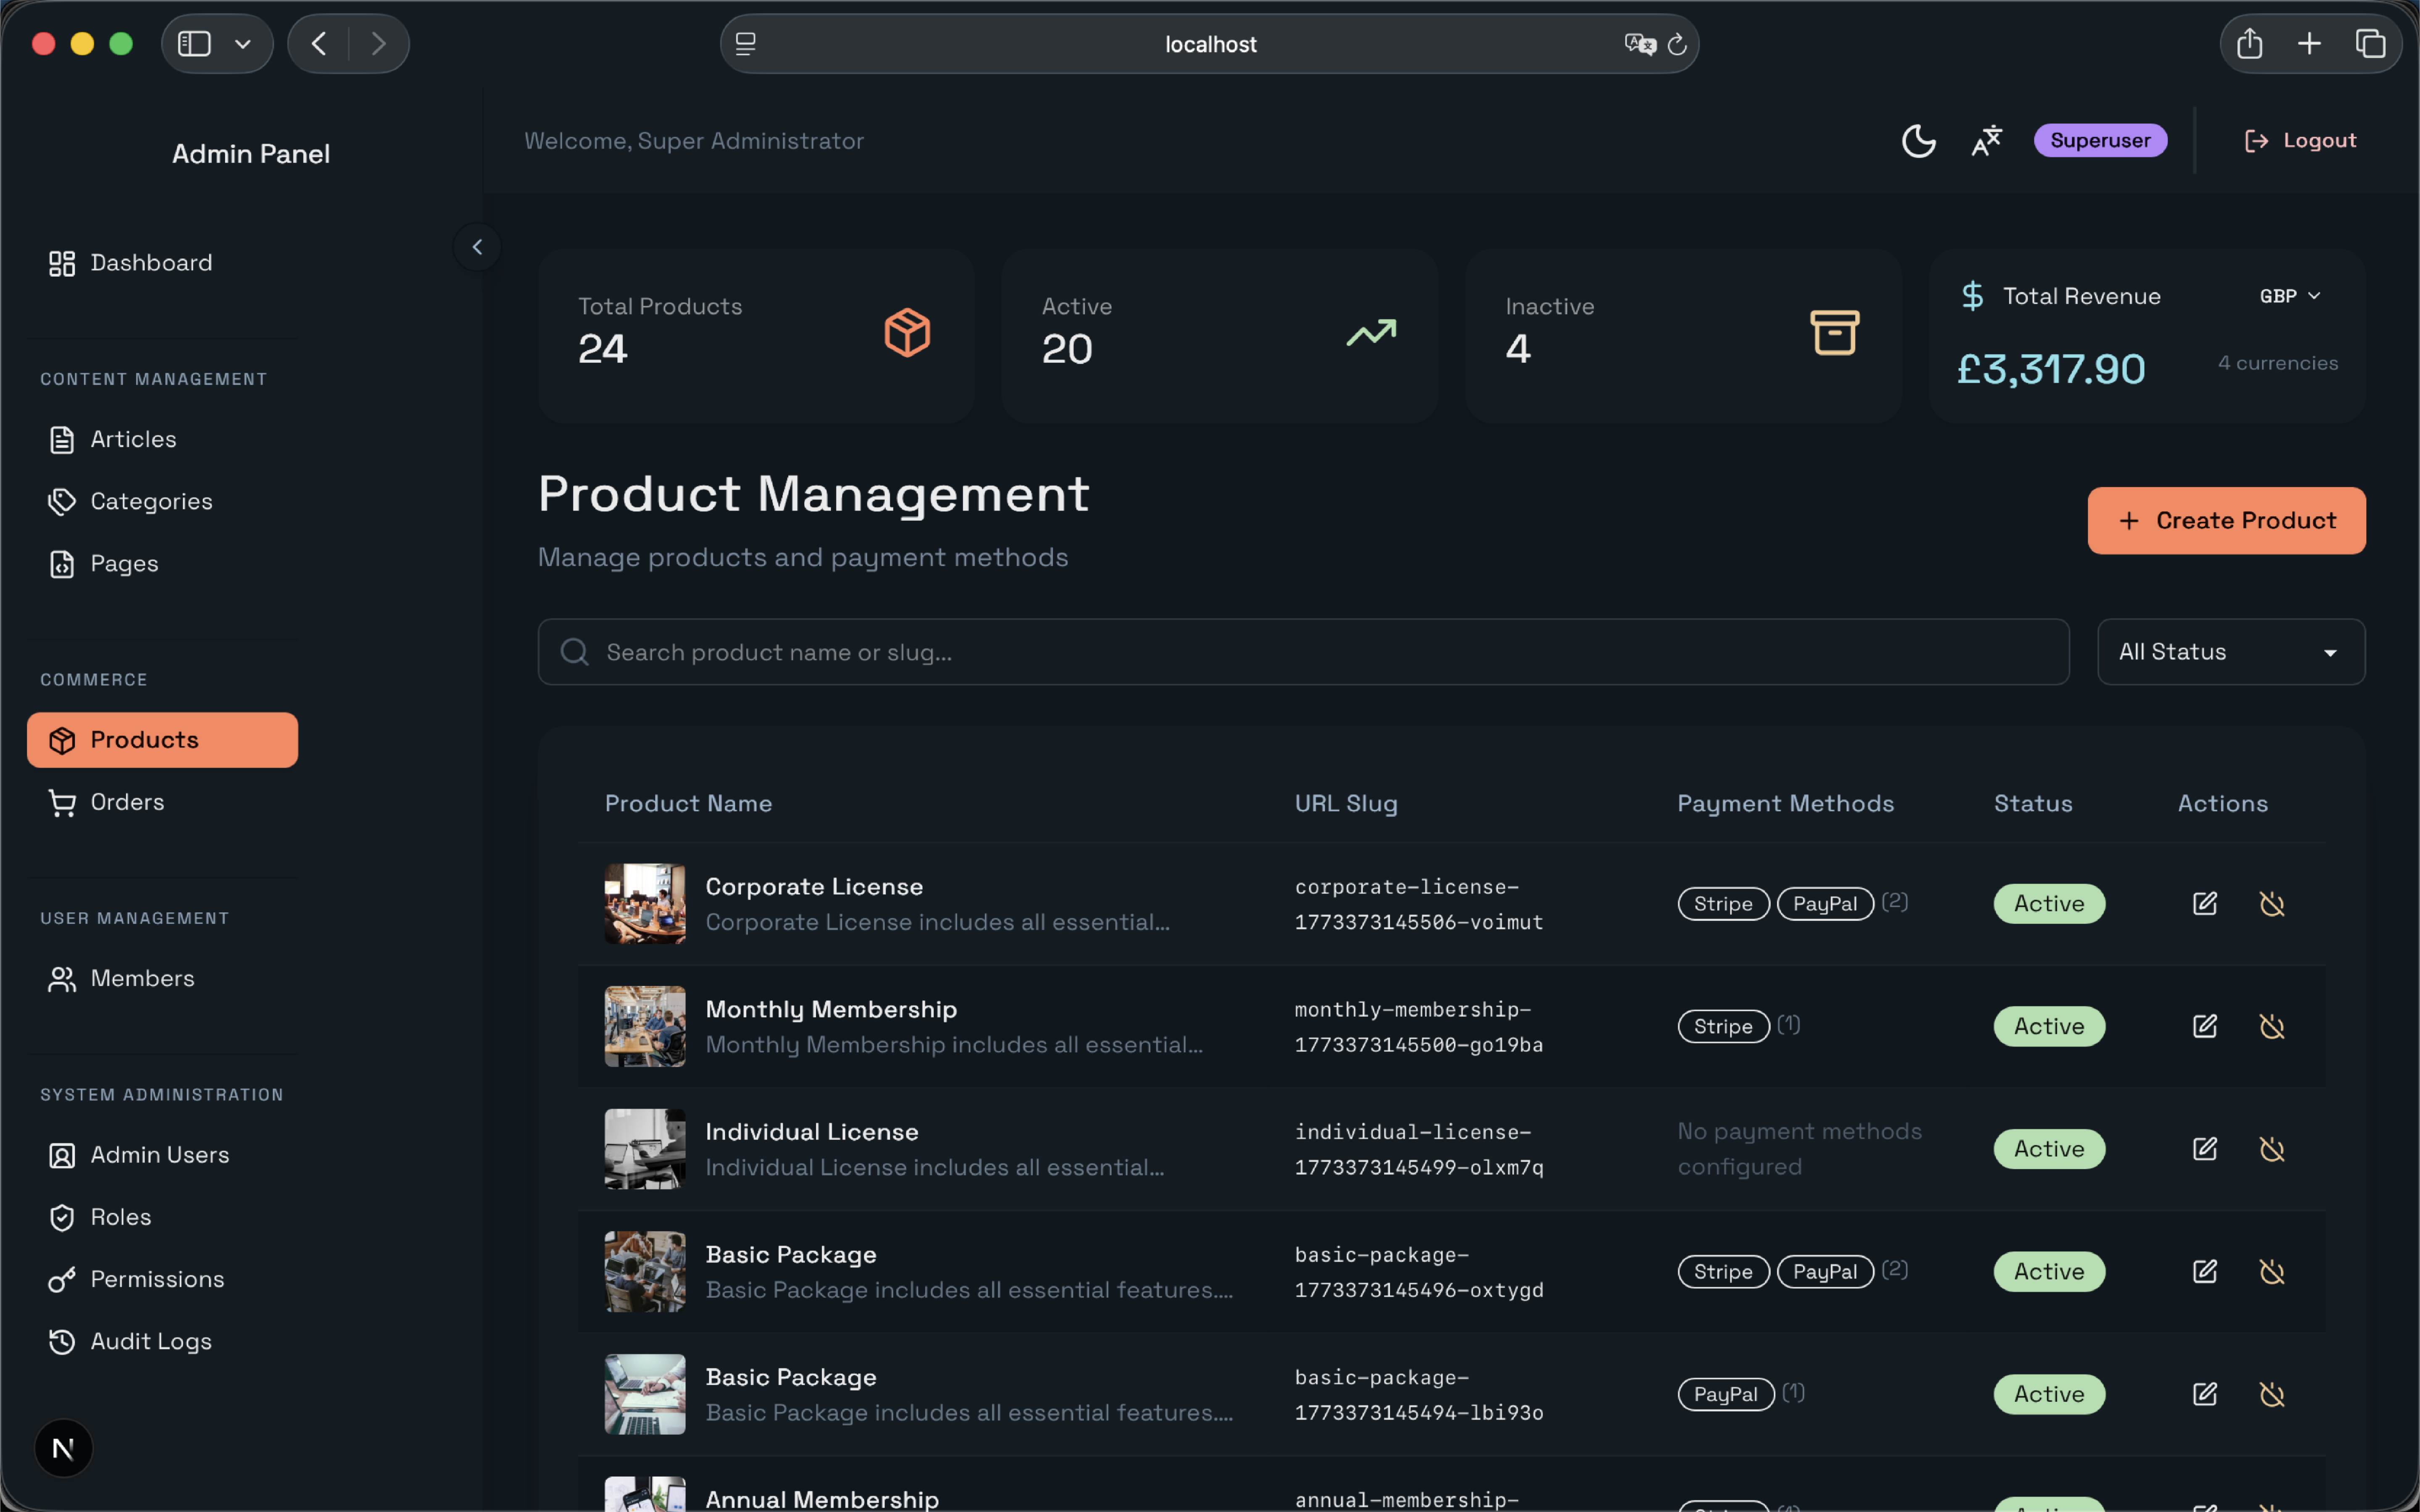Go back in Safari history
2420x1512 pixels.
click(x=319, y=44)
